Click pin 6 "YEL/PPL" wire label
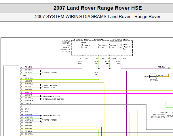Image resolution: width=173 pixels, height=136 pixels. point(28,92)
